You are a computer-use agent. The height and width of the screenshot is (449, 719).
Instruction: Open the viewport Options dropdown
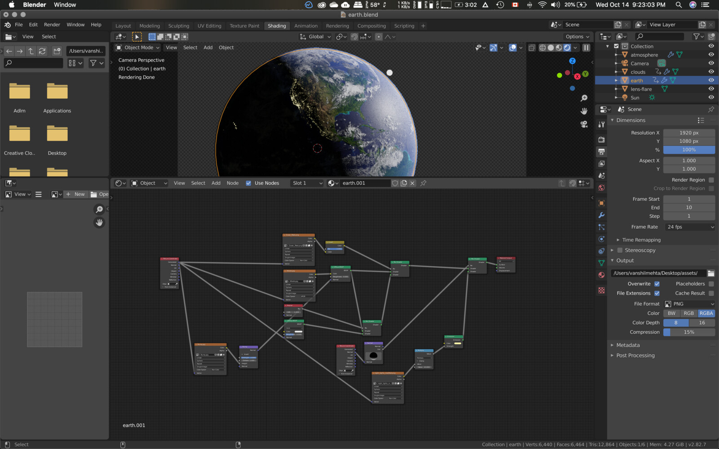(577, 37)
